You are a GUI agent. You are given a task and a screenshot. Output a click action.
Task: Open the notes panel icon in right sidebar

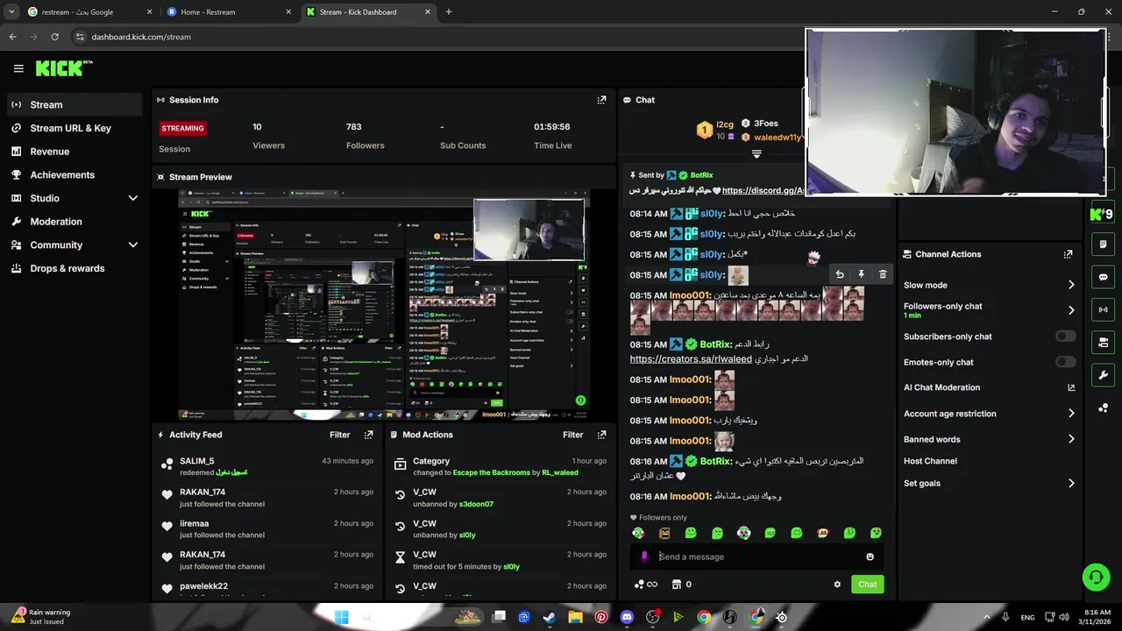1103,245
